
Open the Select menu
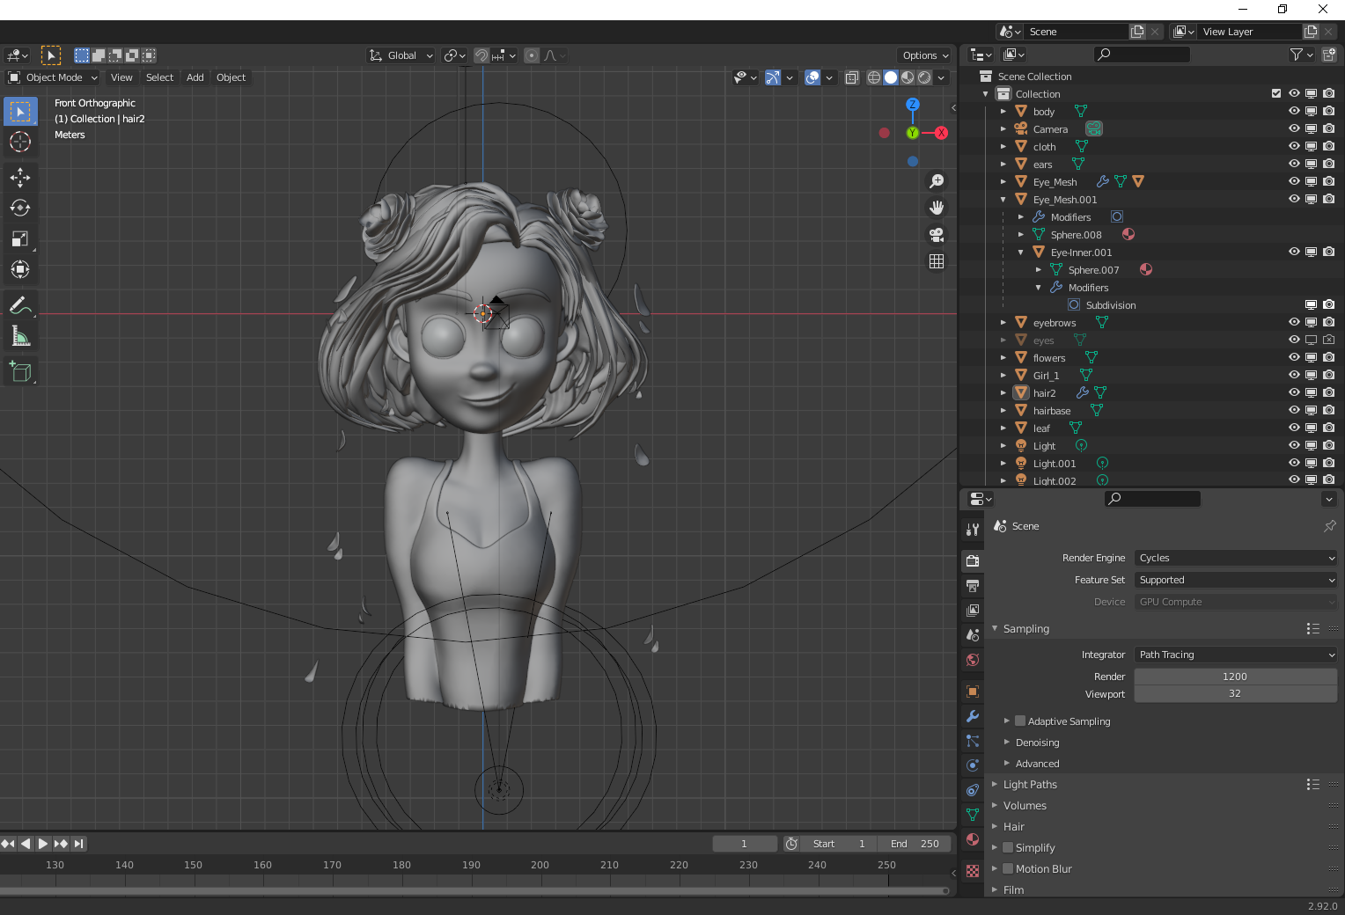(159, 77)
